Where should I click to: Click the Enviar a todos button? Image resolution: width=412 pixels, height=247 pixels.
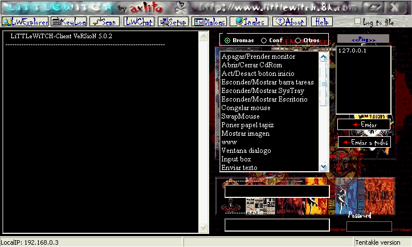tap(364, 141)
